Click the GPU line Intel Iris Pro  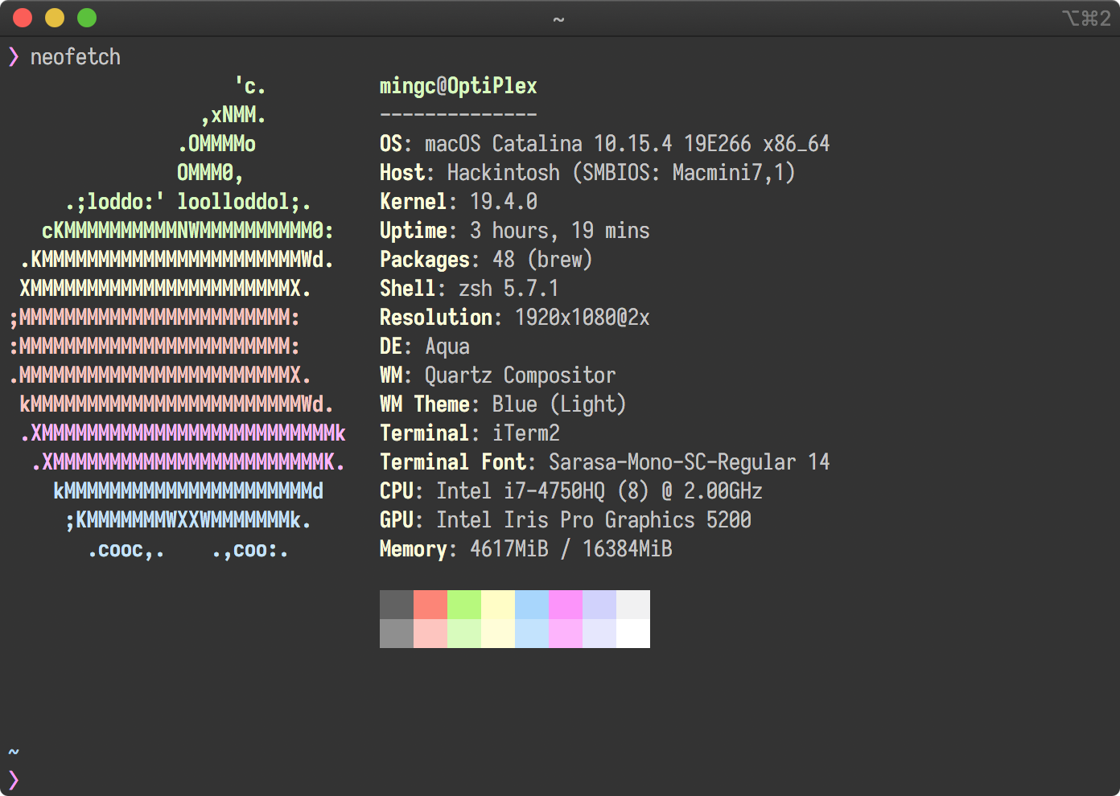pos(566,520)
